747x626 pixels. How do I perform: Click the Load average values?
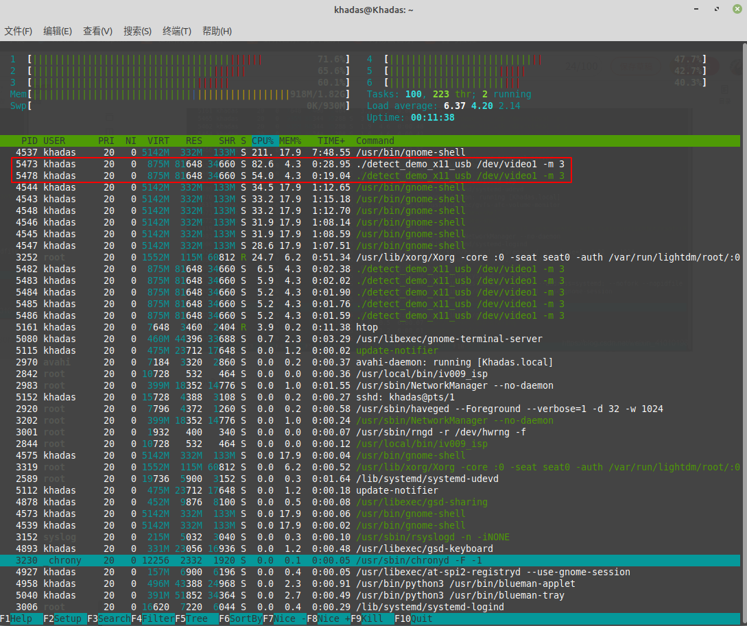(482, 106)
